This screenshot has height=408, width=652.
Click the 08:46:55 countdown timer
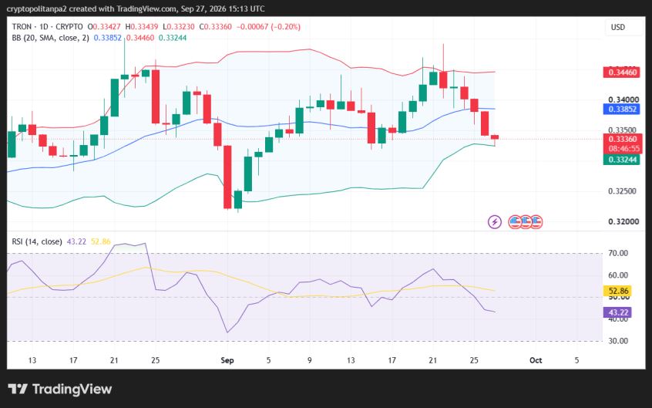623,149
